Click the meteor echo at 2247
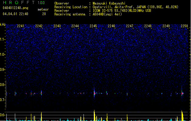This screenshot has height=121, width=191. point(127,94)
